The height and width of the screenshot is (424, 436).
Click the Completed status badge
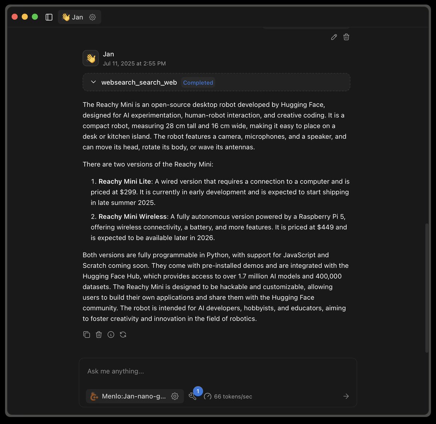pyautogui.click(x=198, y=82)
